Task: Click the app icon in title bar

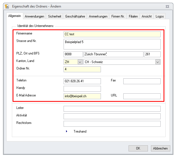Action: coord(7,6)
